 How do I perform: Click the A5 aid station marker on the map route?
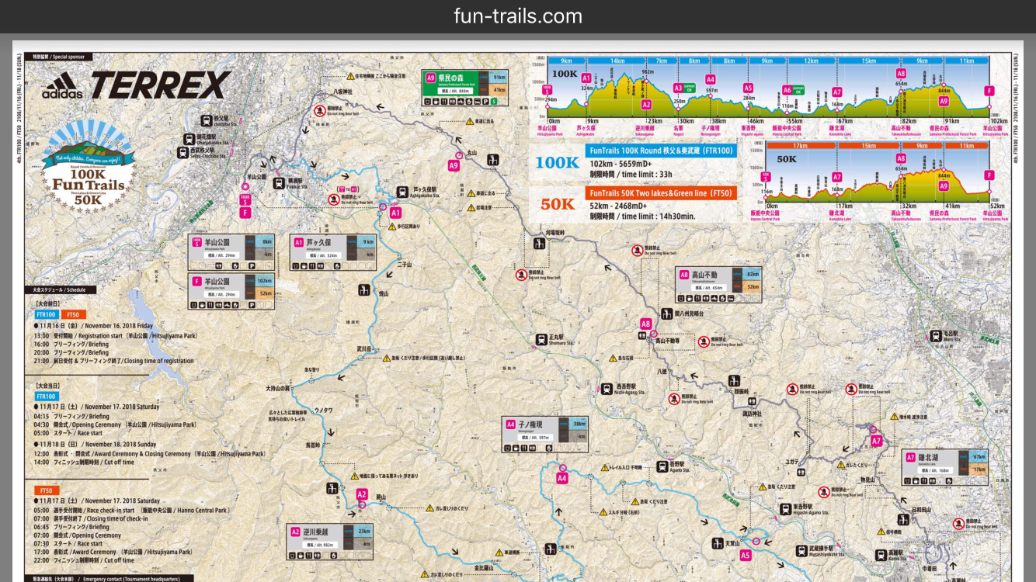click(746, 555)
